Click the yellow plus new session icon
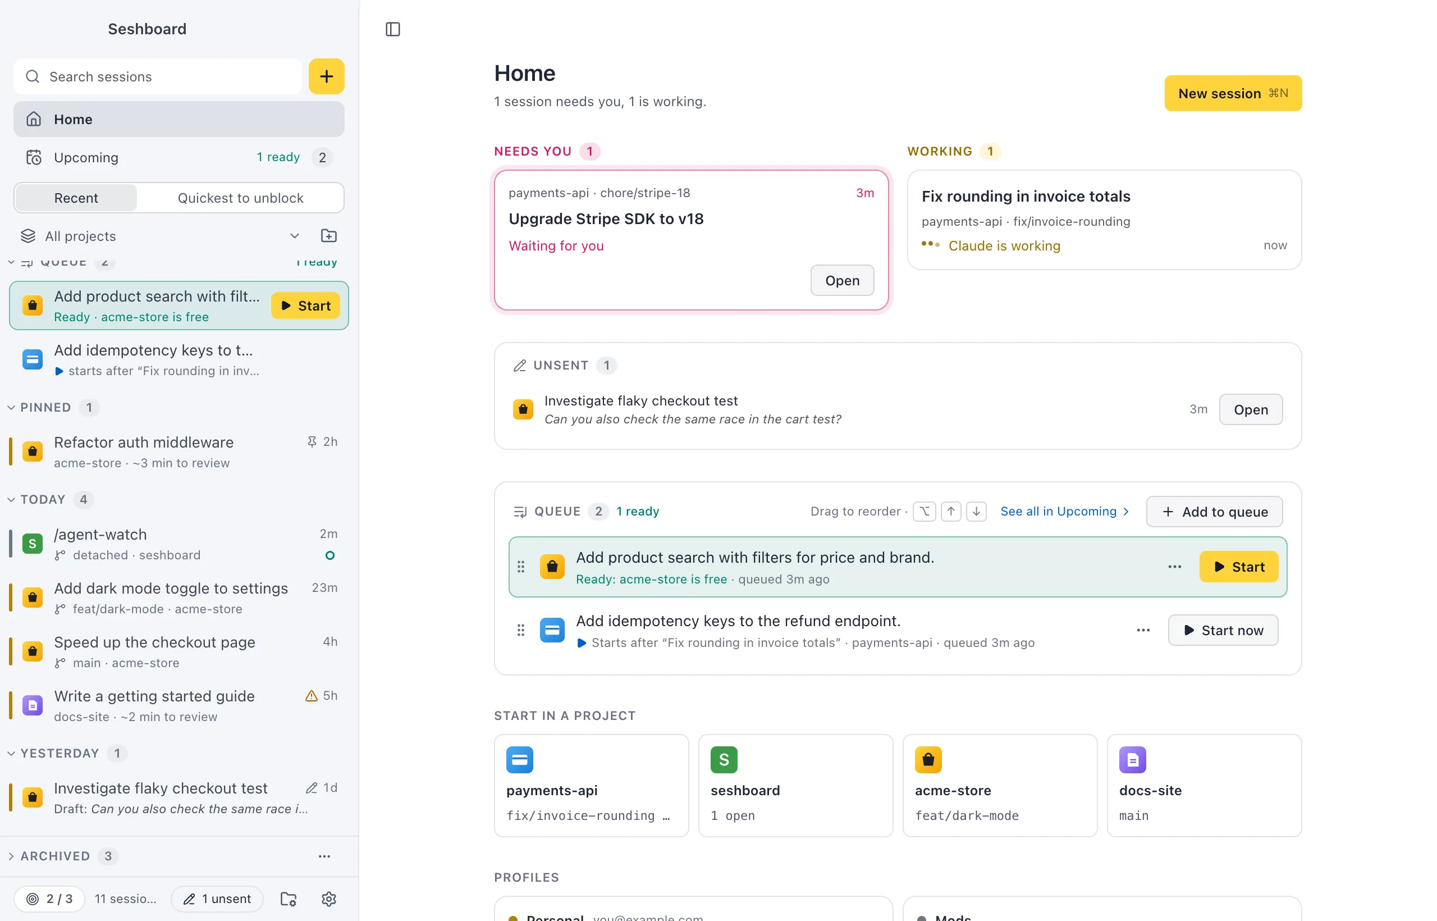 pyautogui.click(x=326, y=76)
